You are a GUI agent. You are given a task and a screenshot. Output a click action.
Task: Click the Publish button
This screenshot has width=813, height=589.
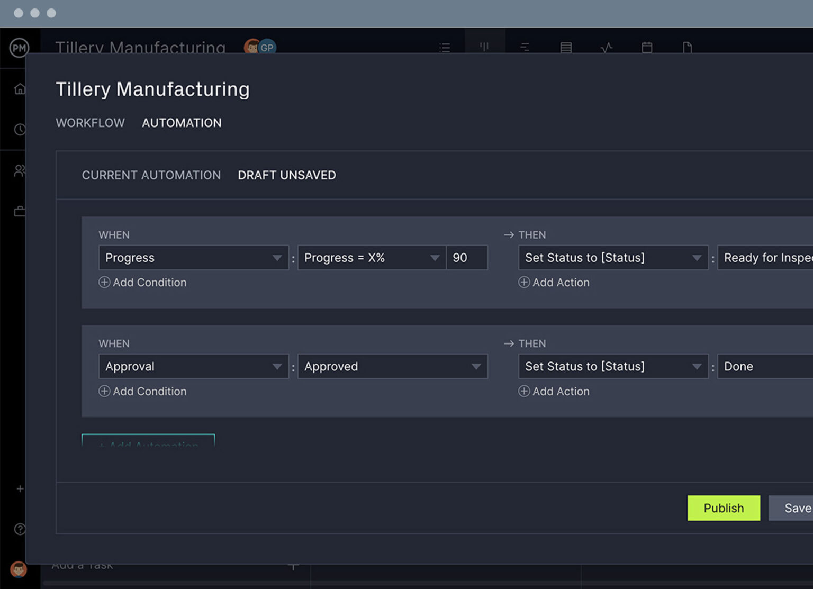tap(724, 508)
